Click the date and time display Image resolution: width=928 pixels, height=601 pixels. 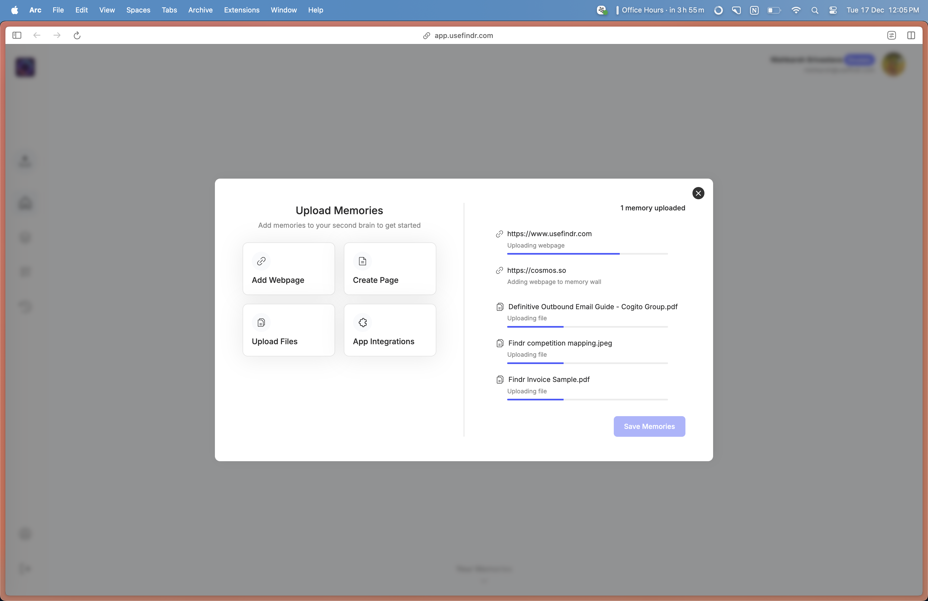[x=882, y=10]
